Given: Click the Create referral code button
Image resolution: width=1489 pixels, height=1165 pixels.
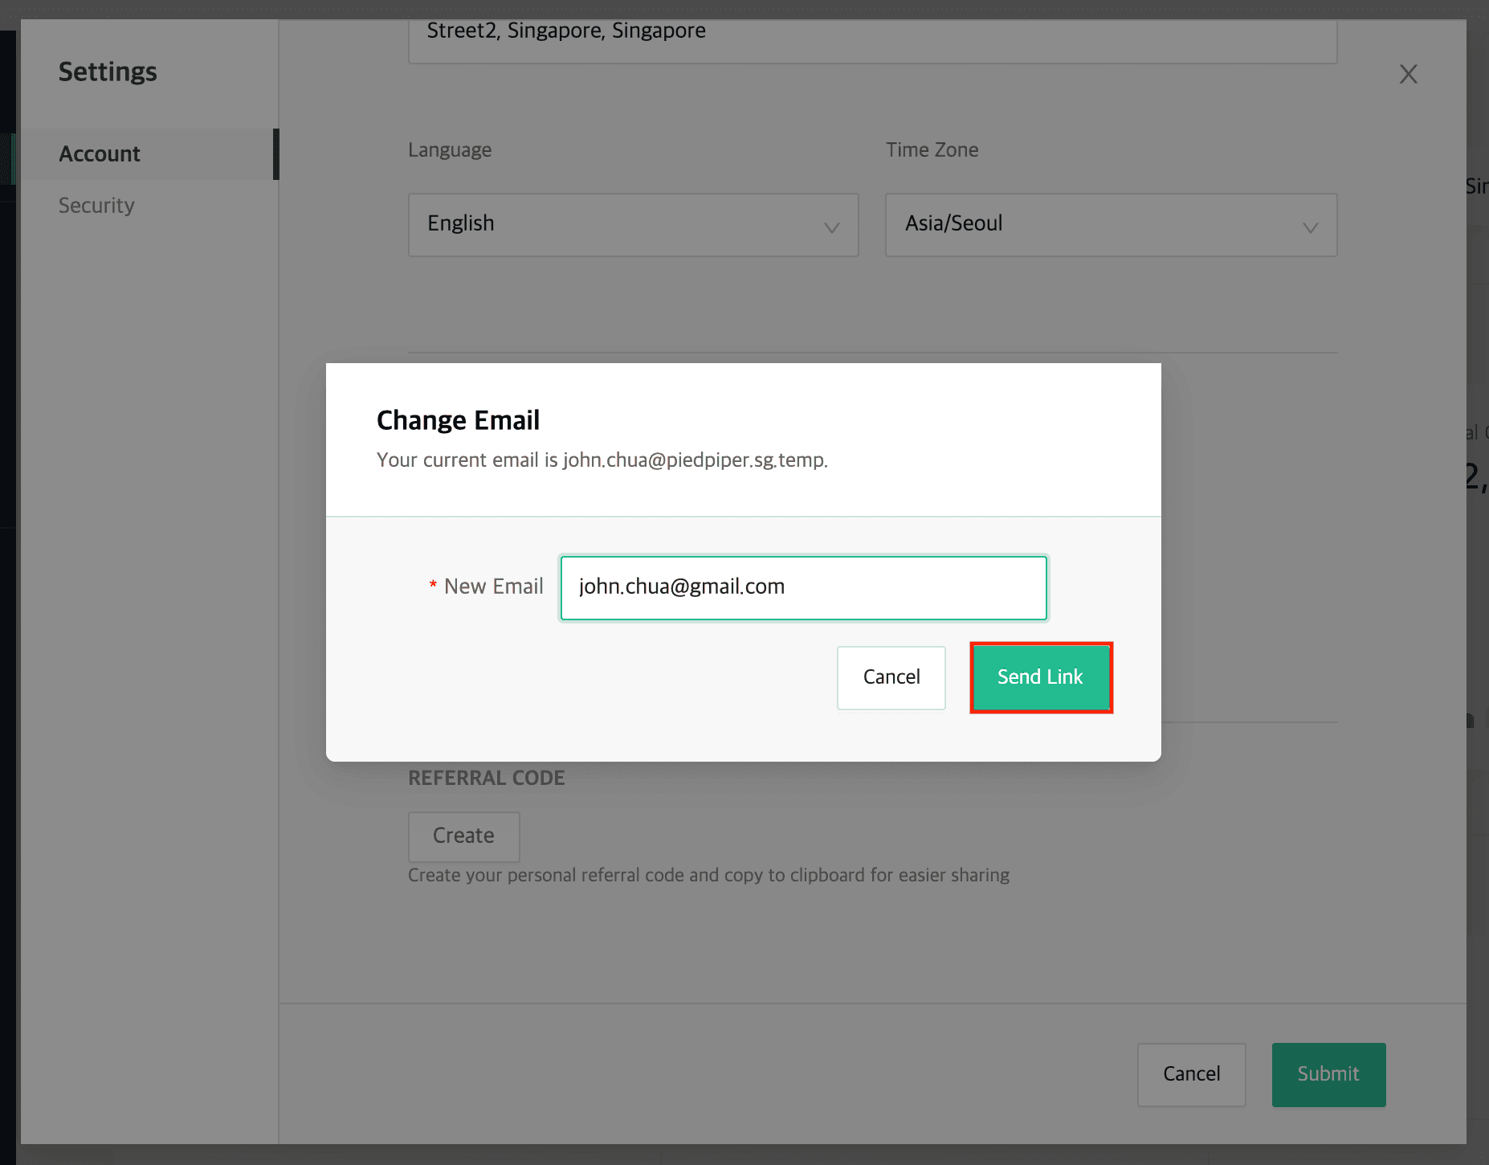Looking at the screenshot, I should coord(463,836).
